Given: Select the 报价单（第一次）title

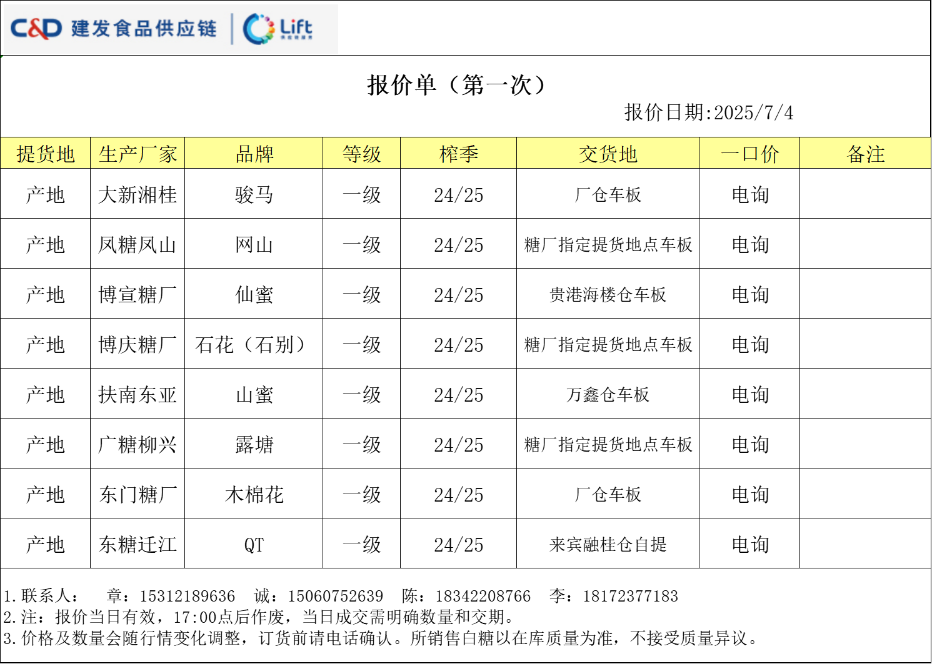Looking at the screenshot, I should click(x=457, y=85).
